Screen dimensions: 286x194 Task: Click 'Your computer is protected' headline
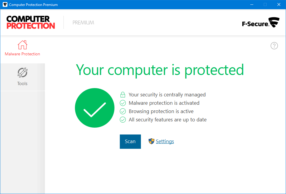coord(160,70)
